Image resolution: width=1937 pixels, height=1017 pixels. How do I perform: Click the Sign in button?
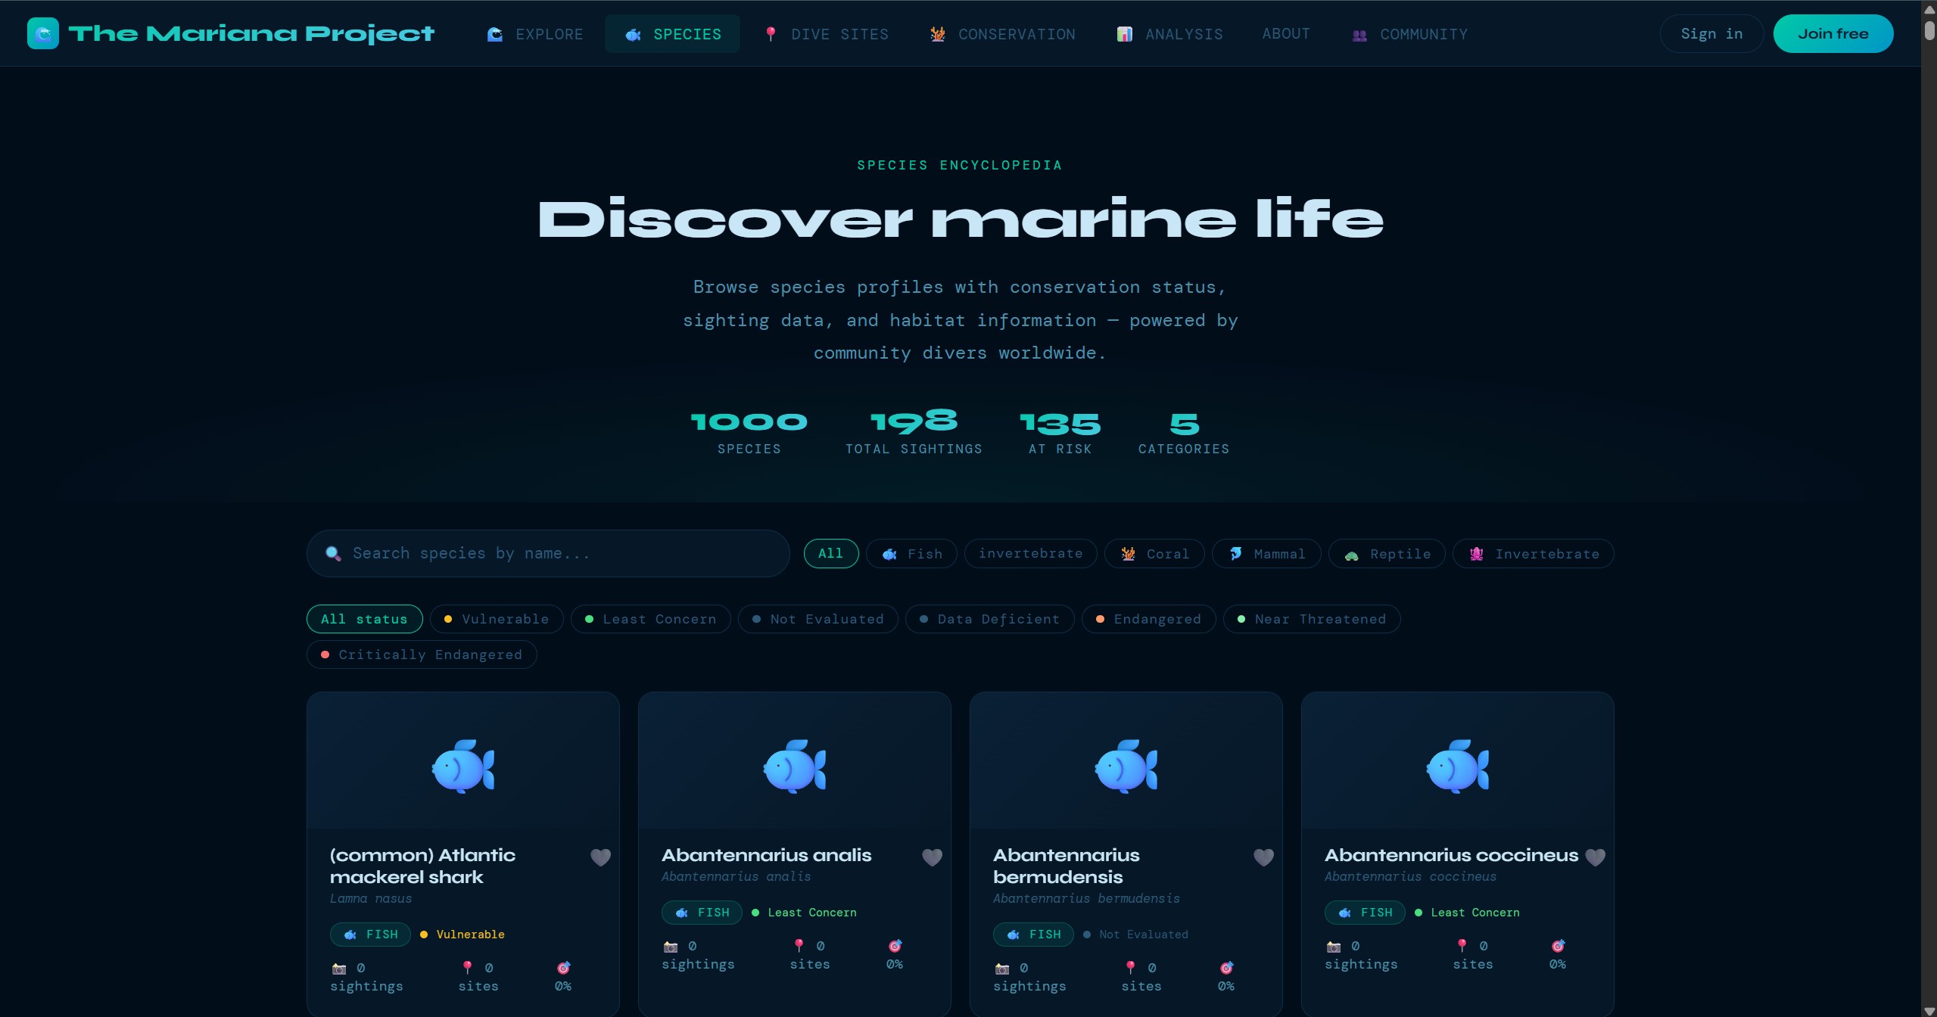tap(1710, 33)
